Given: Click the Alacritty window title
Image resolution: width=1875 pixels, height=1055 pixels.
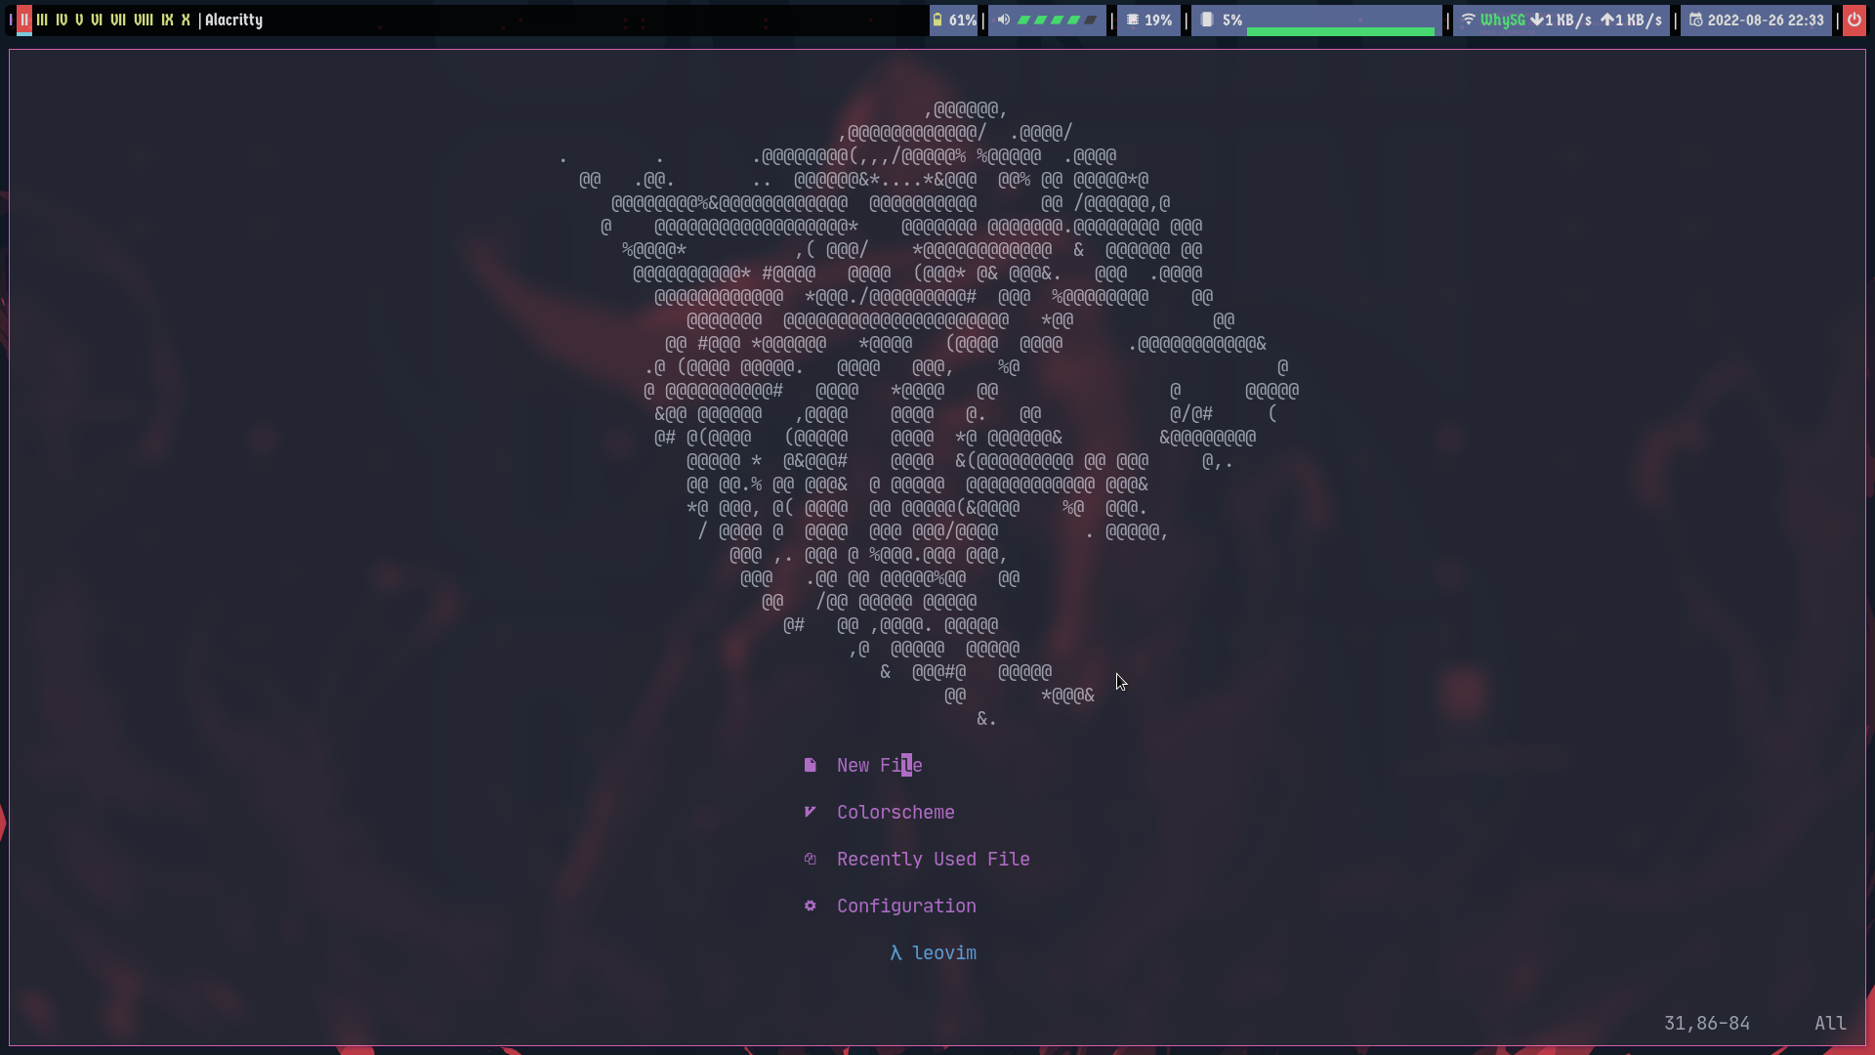Looking at the screenshot, I should coord(233,20).
